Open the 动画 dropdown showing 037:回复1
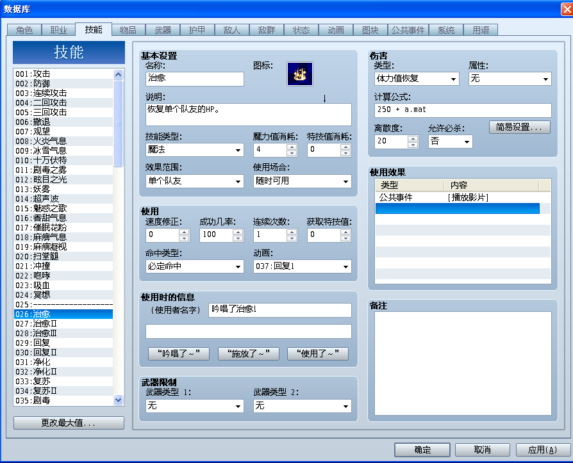The image size is (573, 463). tap(303, 266)
